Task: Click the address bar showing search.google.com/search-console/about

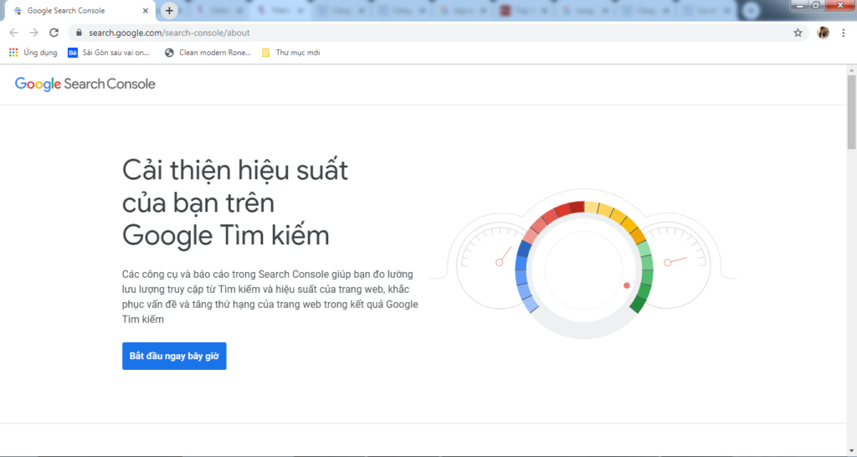Action: tap(437, 33)
